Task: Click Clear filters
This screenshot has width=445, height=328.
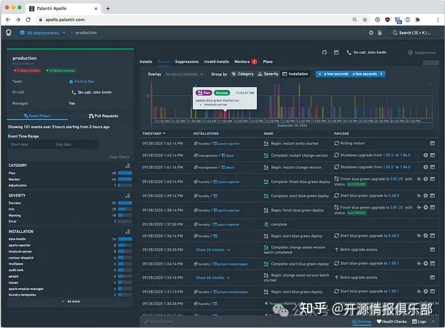Action: [119, 157]
